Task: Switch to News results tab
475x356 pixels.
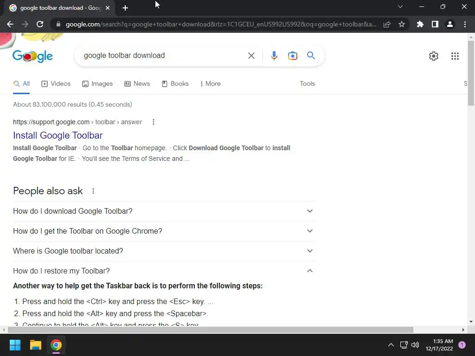Action: coord(137,84)
